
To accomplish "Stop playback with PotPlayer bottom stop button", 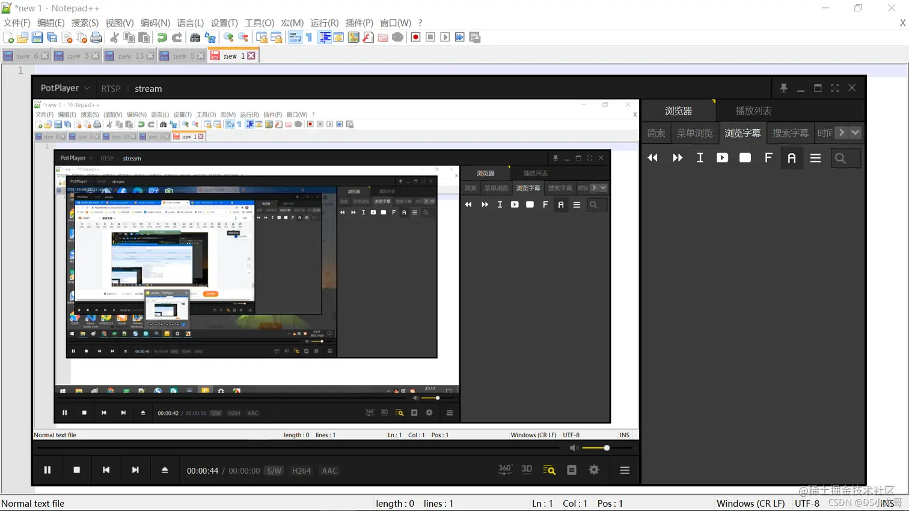I will 76,470.
